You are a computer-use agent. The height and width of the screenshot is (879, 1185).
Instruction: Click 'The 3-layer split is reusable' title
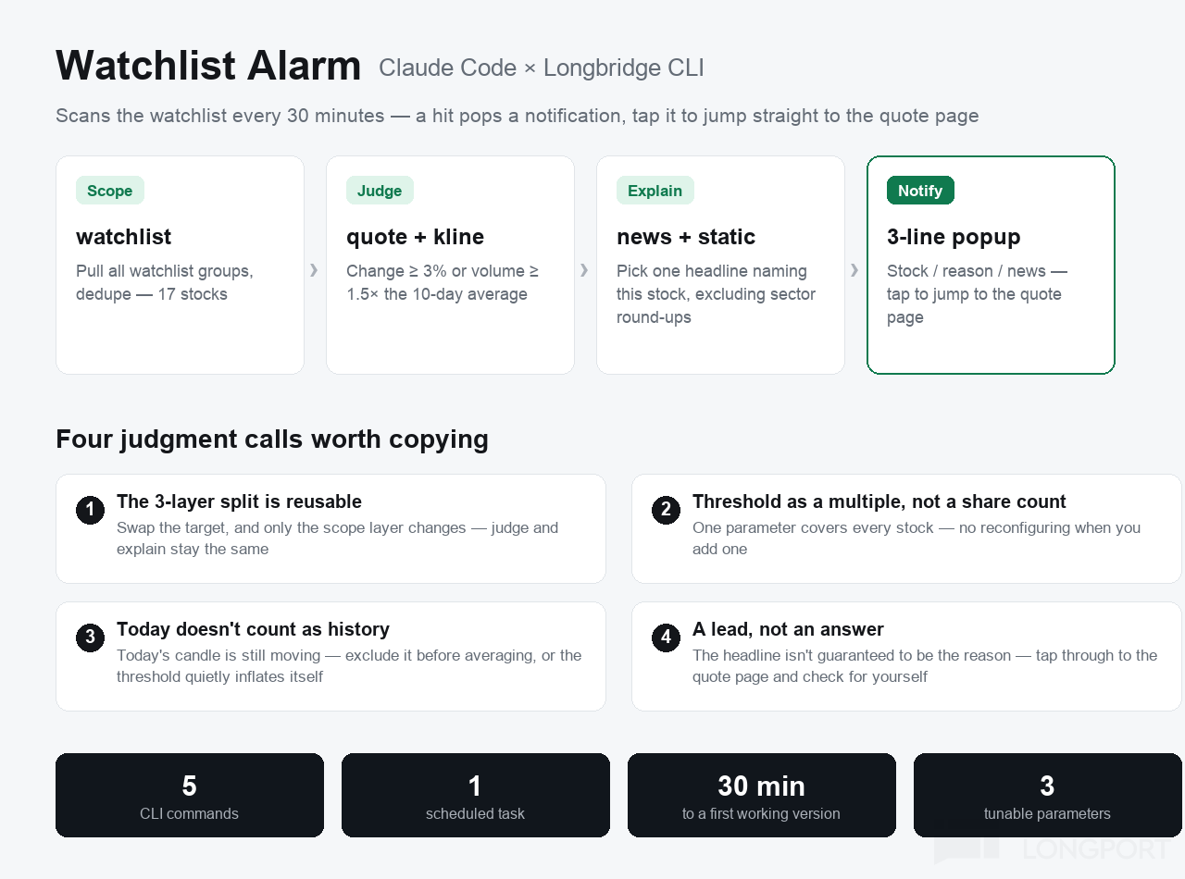pos(239,501)
